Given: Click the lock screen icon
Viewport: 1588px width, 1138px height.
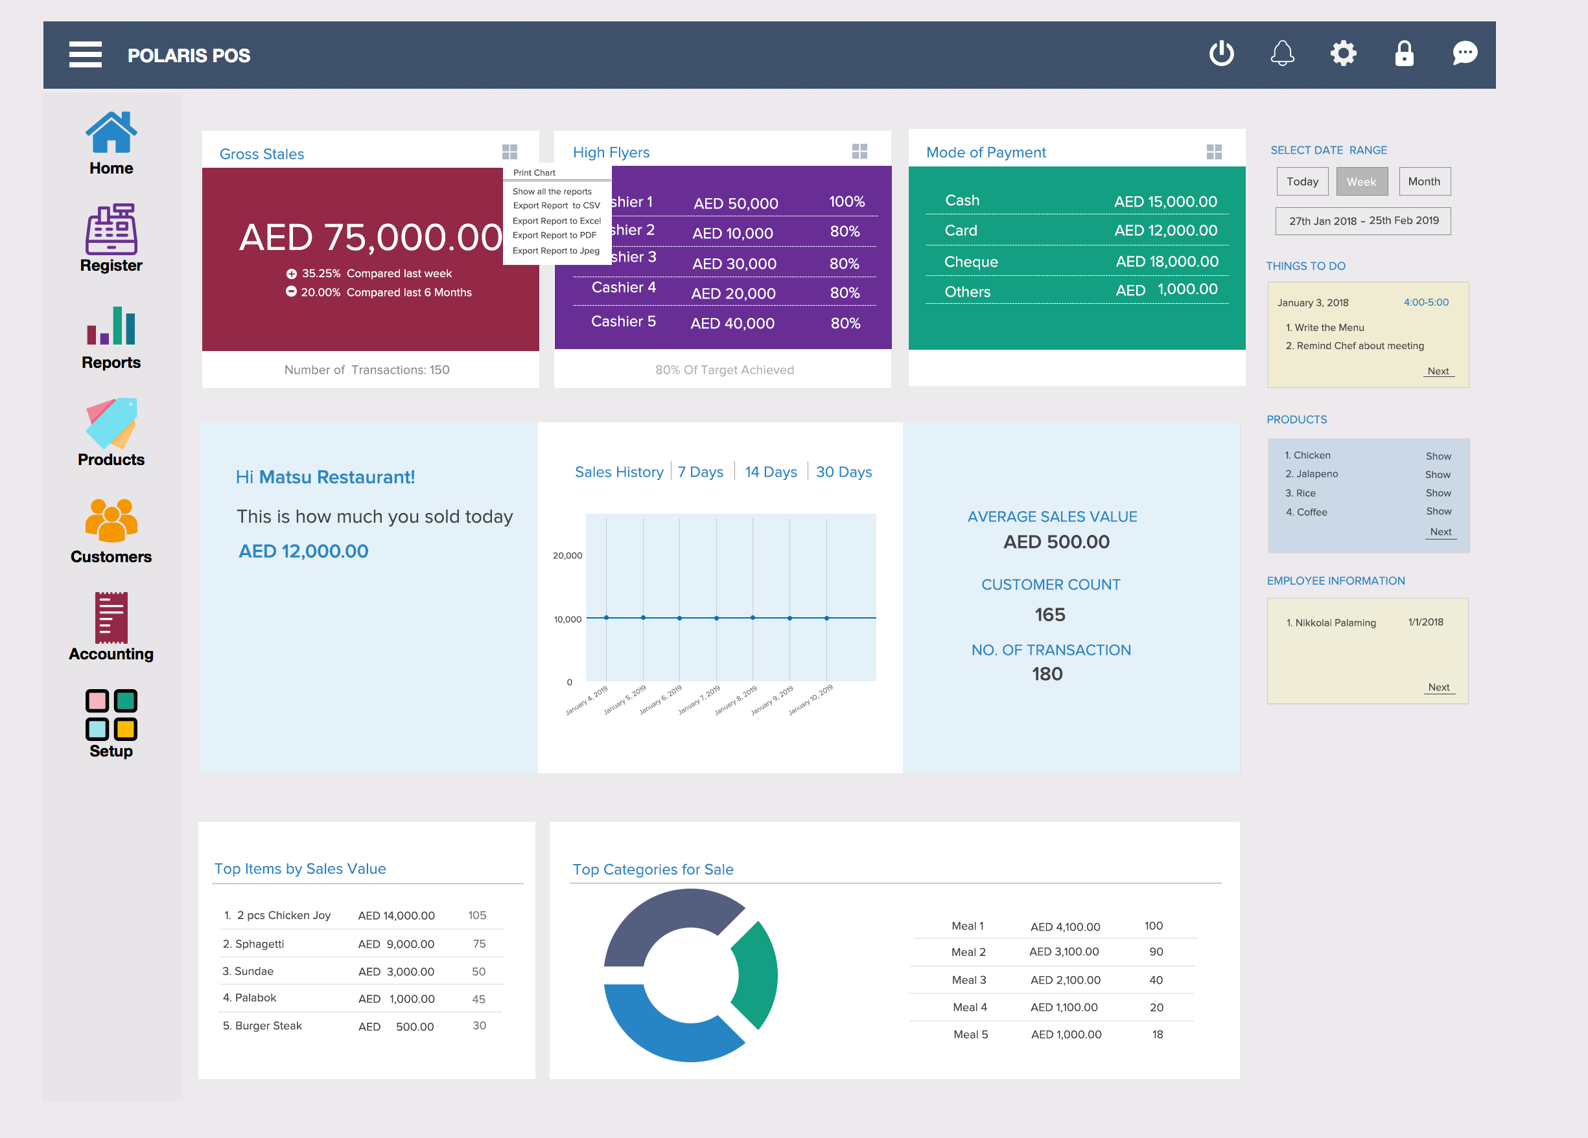Looking at the screenshot, I should [1404, 53].
